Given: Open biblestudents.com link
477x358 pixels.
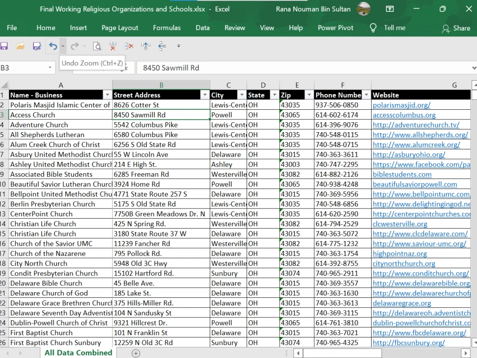Looking at the screenshot, I should (x=402, y=174).
